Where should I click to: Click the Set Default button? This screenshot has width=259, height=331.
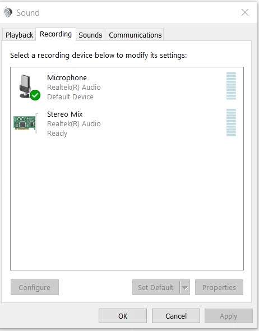[x=156, y=287]
